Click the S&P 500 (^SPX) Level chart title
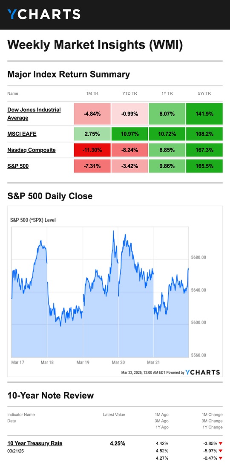Screen dimensions: 230x466 coord(33,220)
